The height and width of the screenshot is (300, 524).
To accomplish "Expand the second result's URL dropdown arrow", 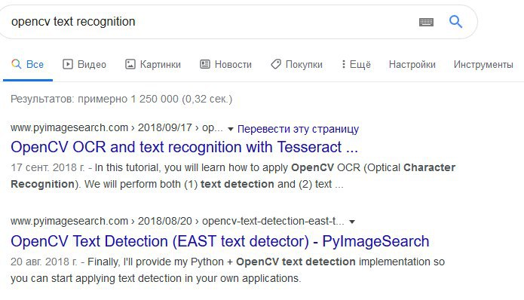I will tap(352, 222).
